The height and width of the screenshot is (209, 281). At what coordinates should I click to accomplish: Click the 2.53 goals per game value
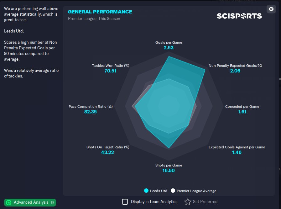(x=169, y=48)
